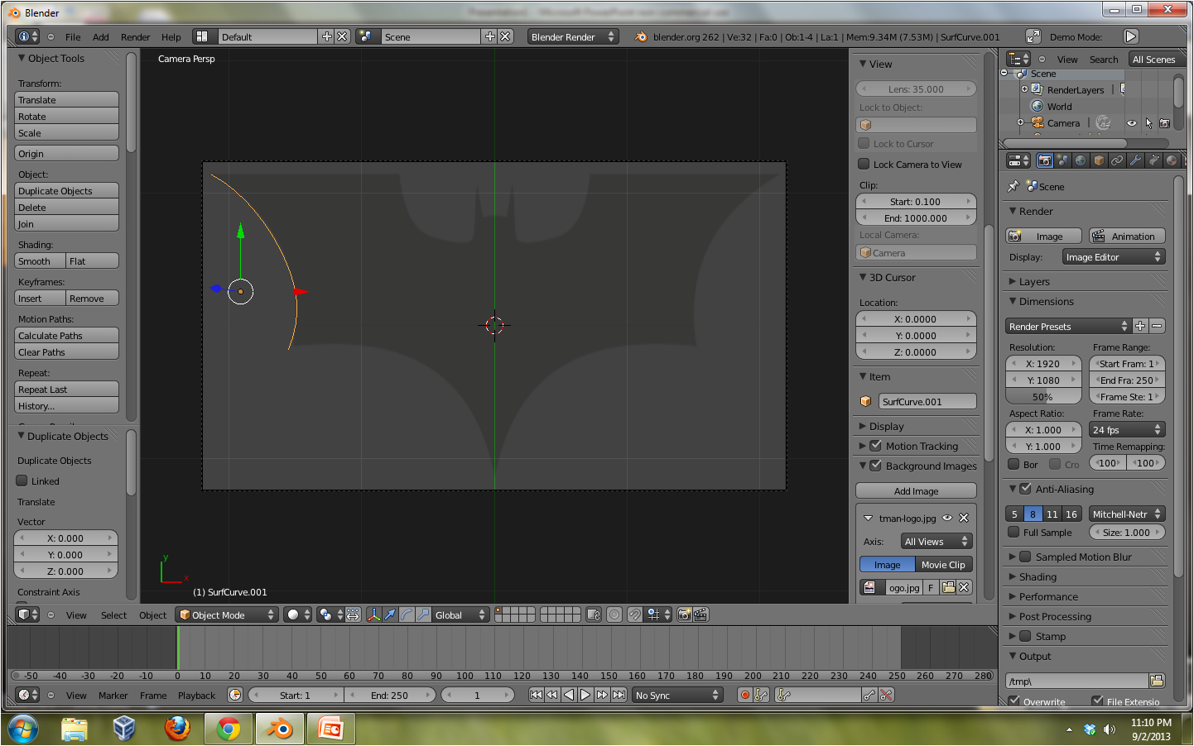Start Demo Mode with the play icon
The image size is (1194, 746).
(1131, 36)
